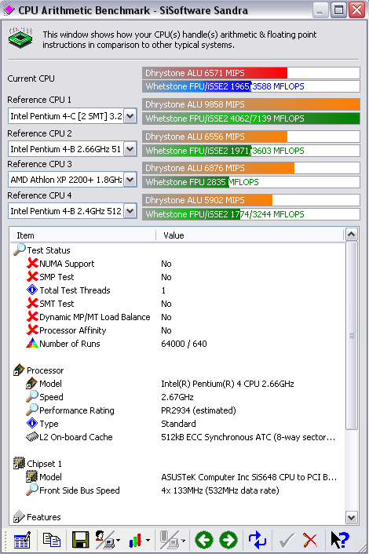Open the dropdown arrow next to connect icon
The height and width of the screenshot is (554, 369).
coord(118,541)
